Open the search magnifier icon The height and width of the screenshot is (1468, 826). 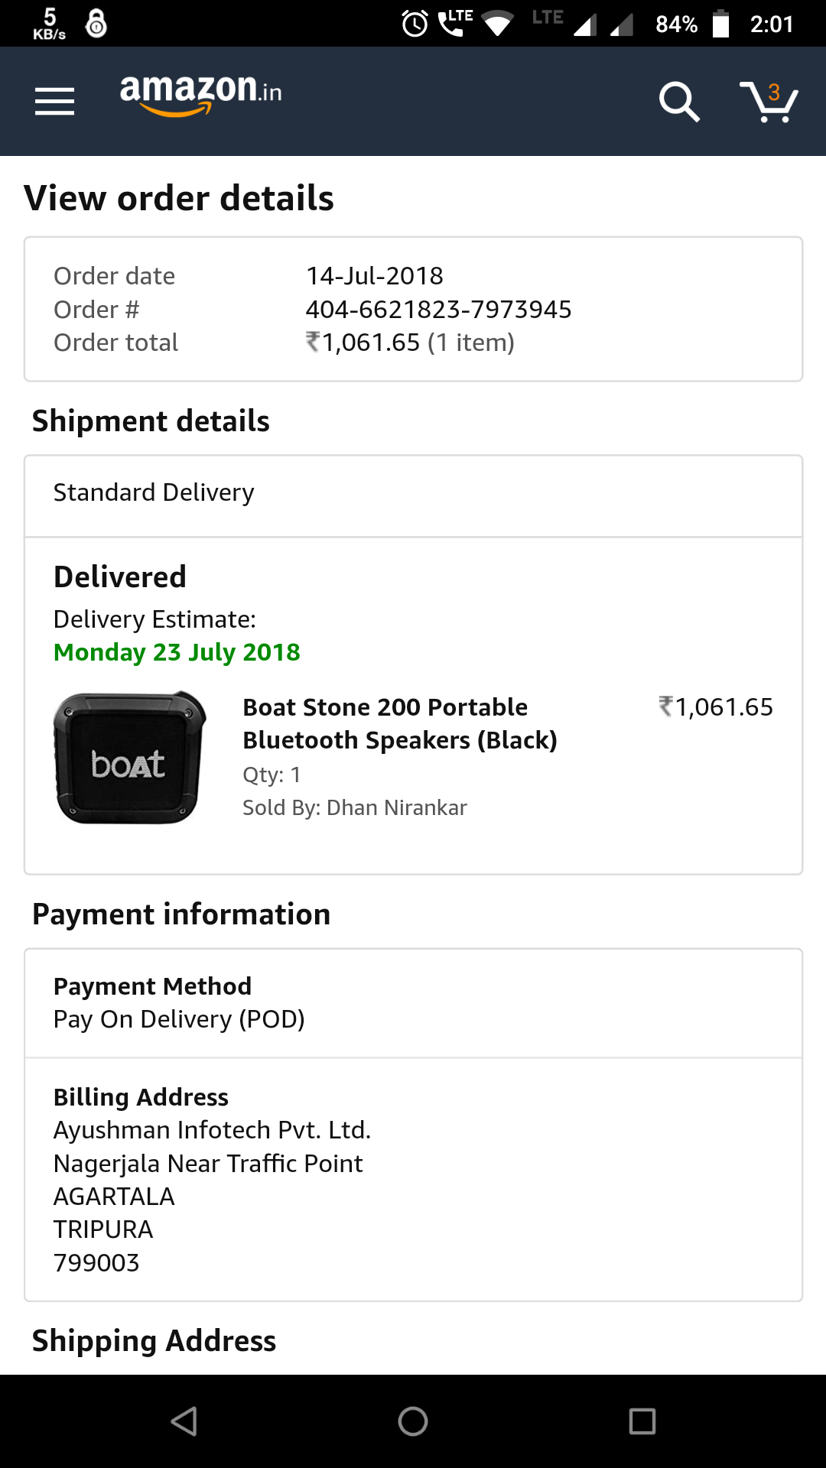pyautogui.click(x=679, y=102)
